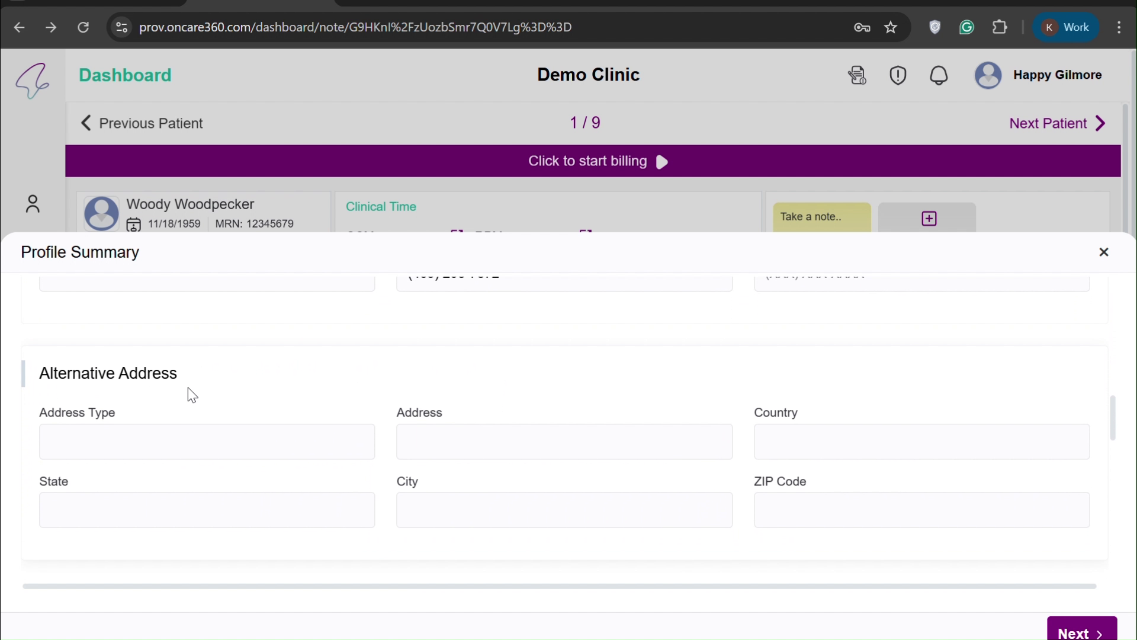Screen dimensions: 1137x640
Task: Select the patient person icon in sidebar
Action: coord(33,204)
